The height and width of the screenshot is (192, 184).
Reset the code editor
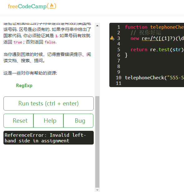coord(18,121)
